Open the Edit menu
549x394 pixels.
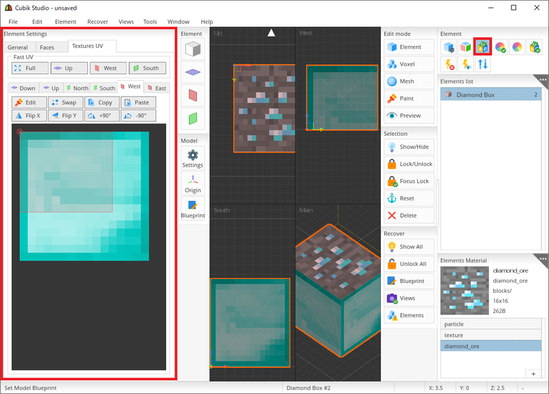pyautogui.click(x=37, y=22)
